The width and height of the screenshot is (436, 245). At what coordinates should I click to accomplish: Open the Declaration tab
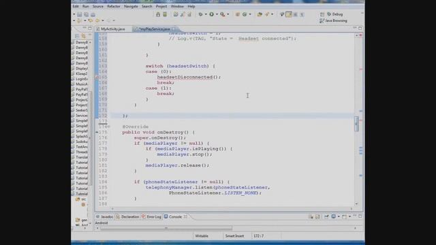tap(127, 216)
